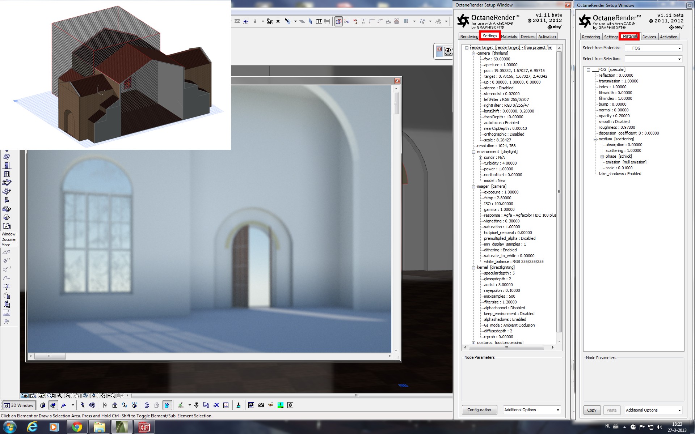The image size is (695, 434).
Task: Select the fov : 60.00000 tree entry
Action: pos(497,59)
